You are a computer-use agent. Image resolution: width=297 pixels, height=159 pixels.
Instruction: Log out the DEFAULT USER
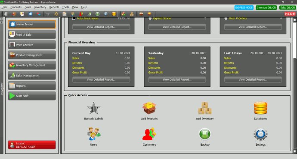click(32, 145)
